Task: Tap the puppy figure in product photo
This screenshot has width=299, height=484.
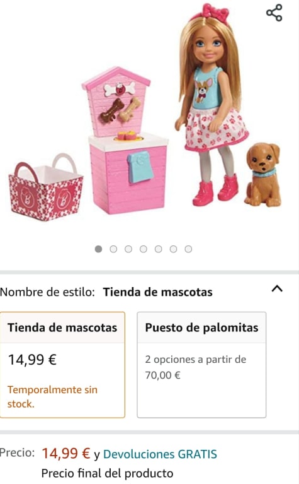Action: [x=264, y=174]
